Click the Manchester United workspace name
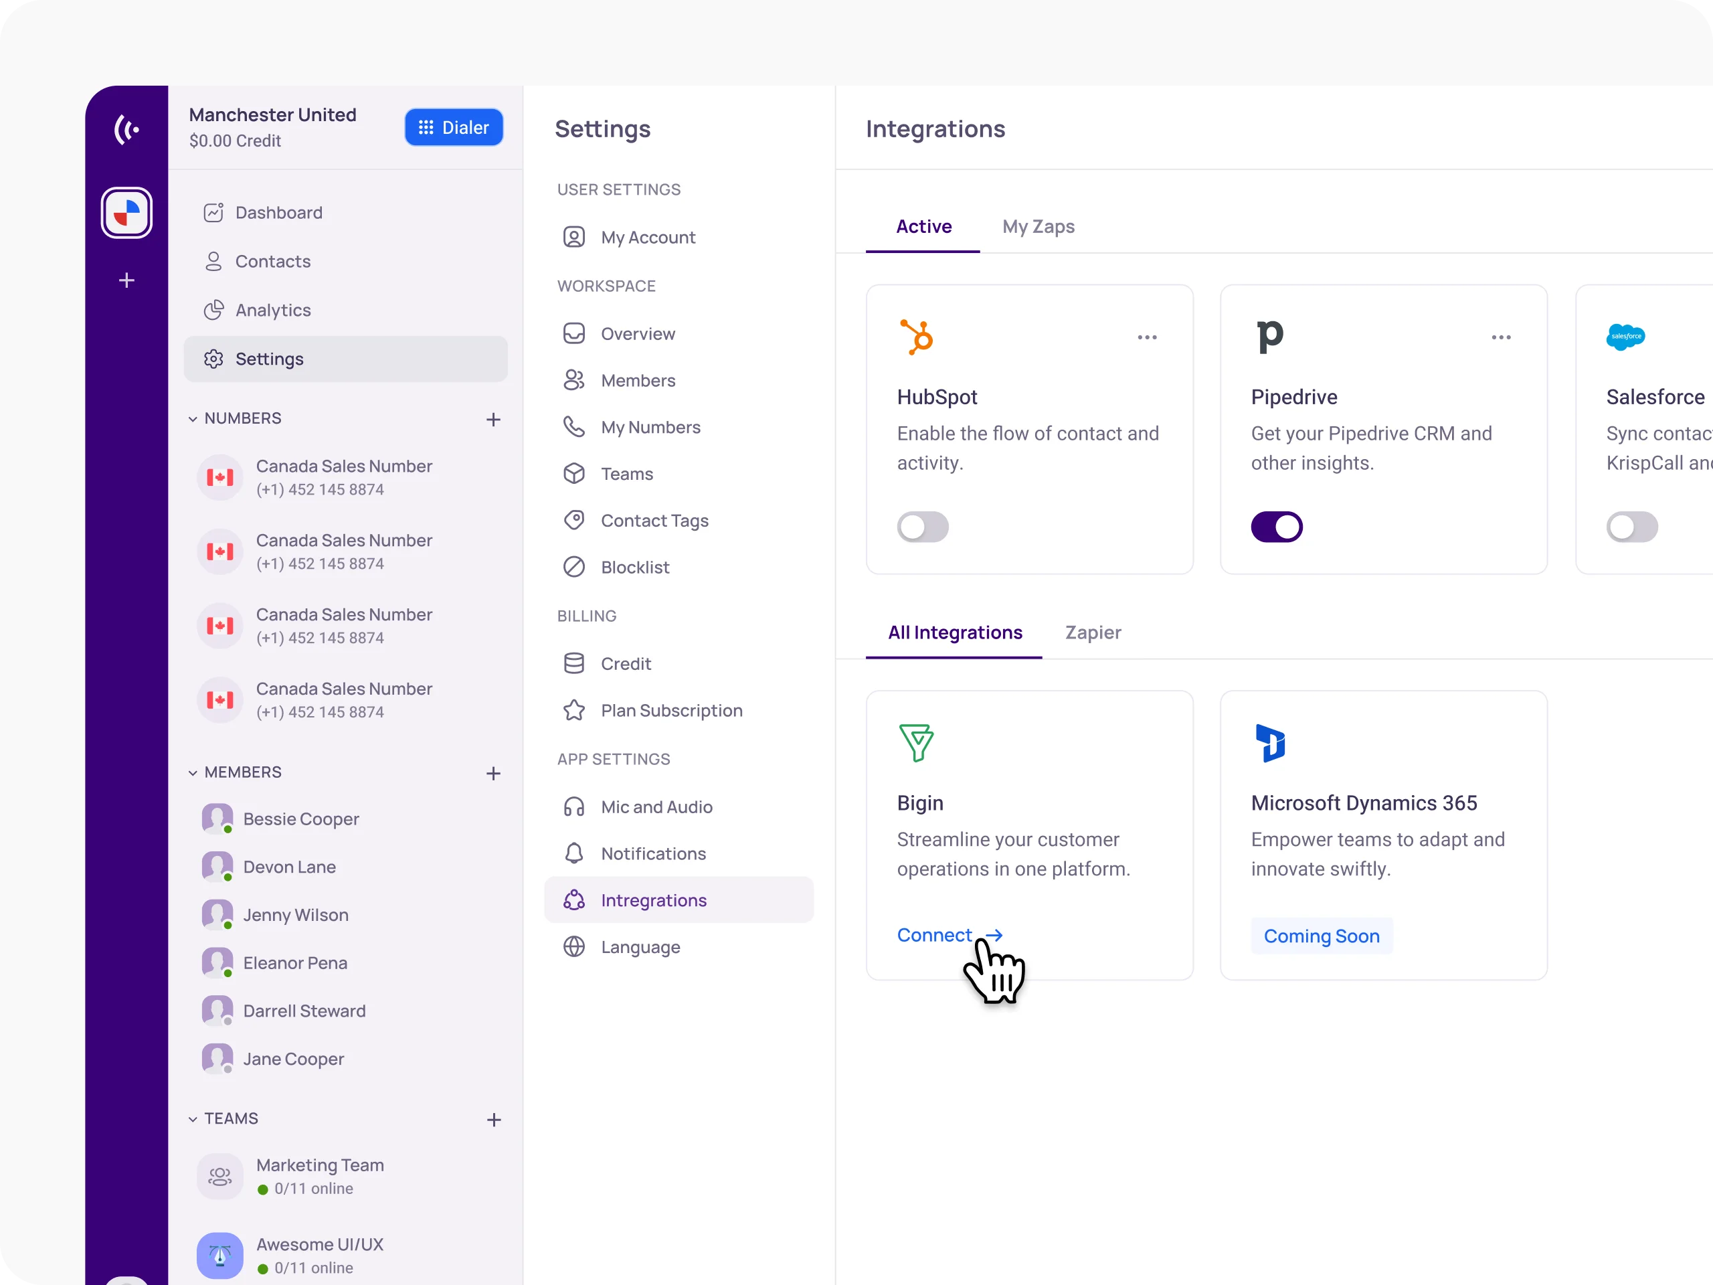1713x1285 pixels. pos(272,114)
